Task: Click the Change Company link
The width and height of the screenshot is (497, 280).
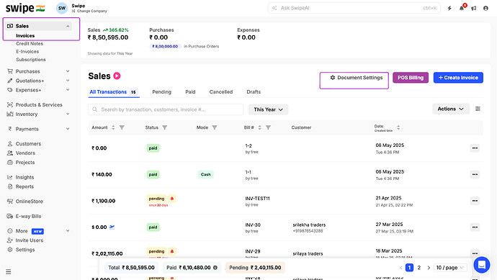Action: pos(89,11)
